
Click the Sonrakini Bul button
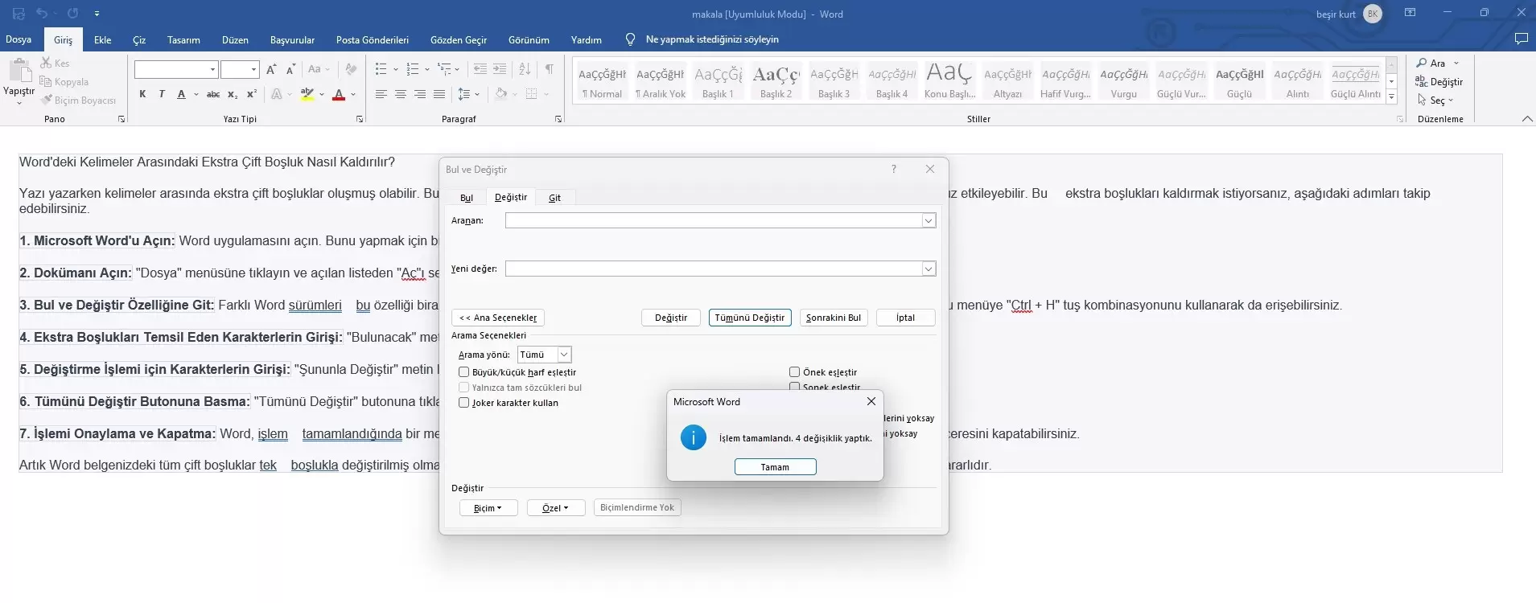(834, 318)
